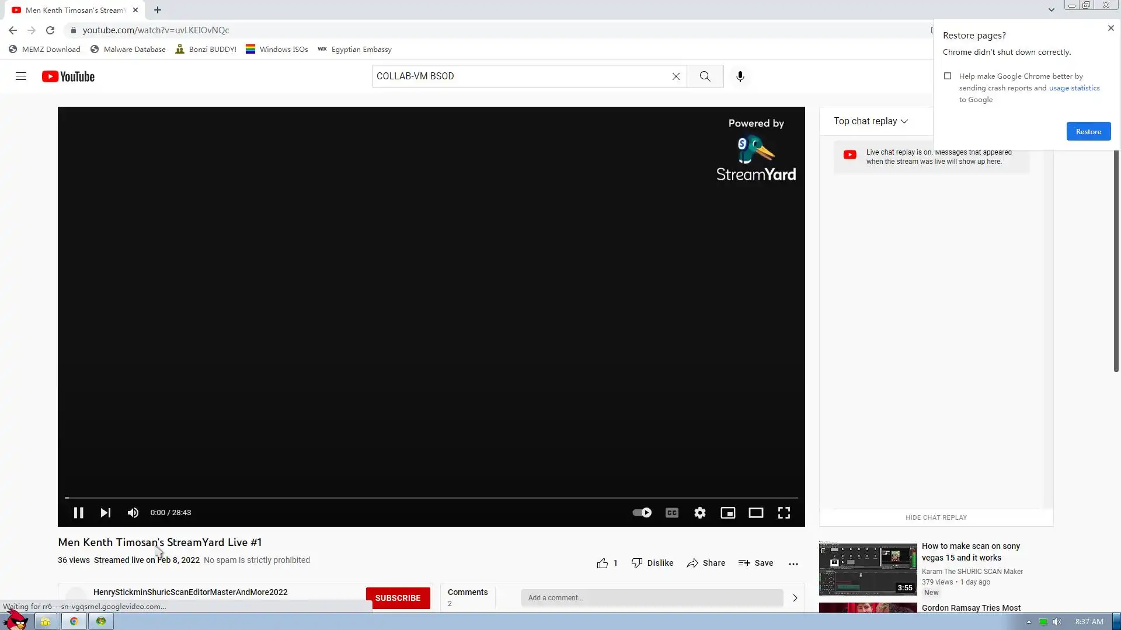This screenshot has width=1121, height=630.
Task: Click the video progress bar
Action: 431,498
